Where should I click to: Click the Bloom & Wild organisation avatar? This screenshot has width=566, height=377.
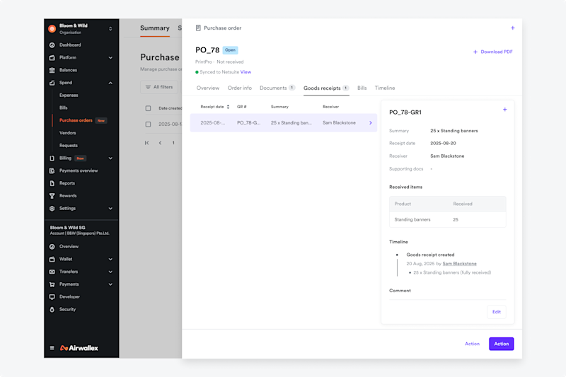pyautogui.click(x=52, y=28)
